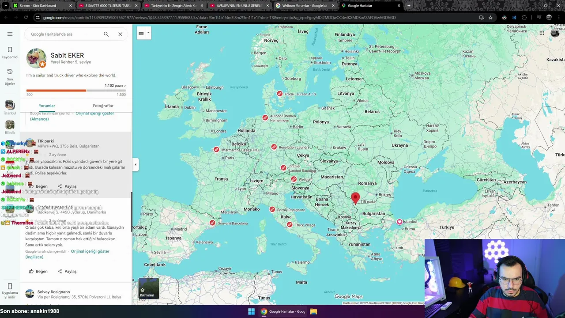
Task: Click Google Haritalar taskbar Chrome button
Action: click(283, 311)
